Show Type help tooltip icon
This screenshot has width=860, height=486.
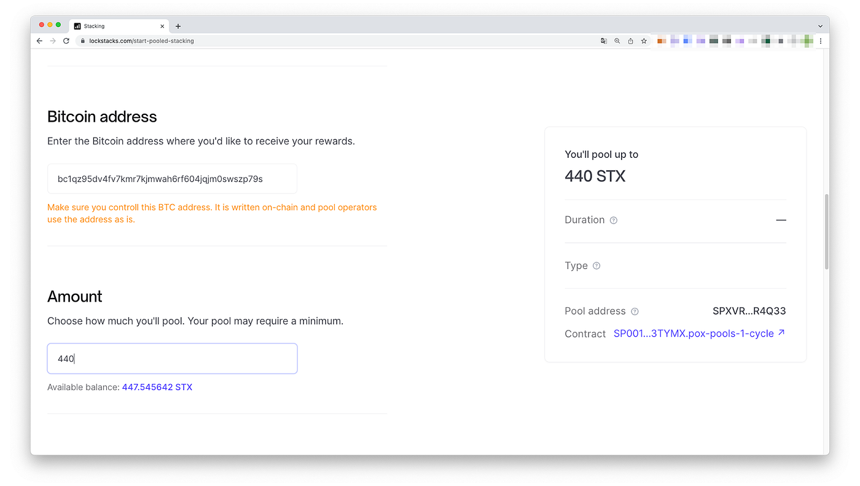pos(596,266)
